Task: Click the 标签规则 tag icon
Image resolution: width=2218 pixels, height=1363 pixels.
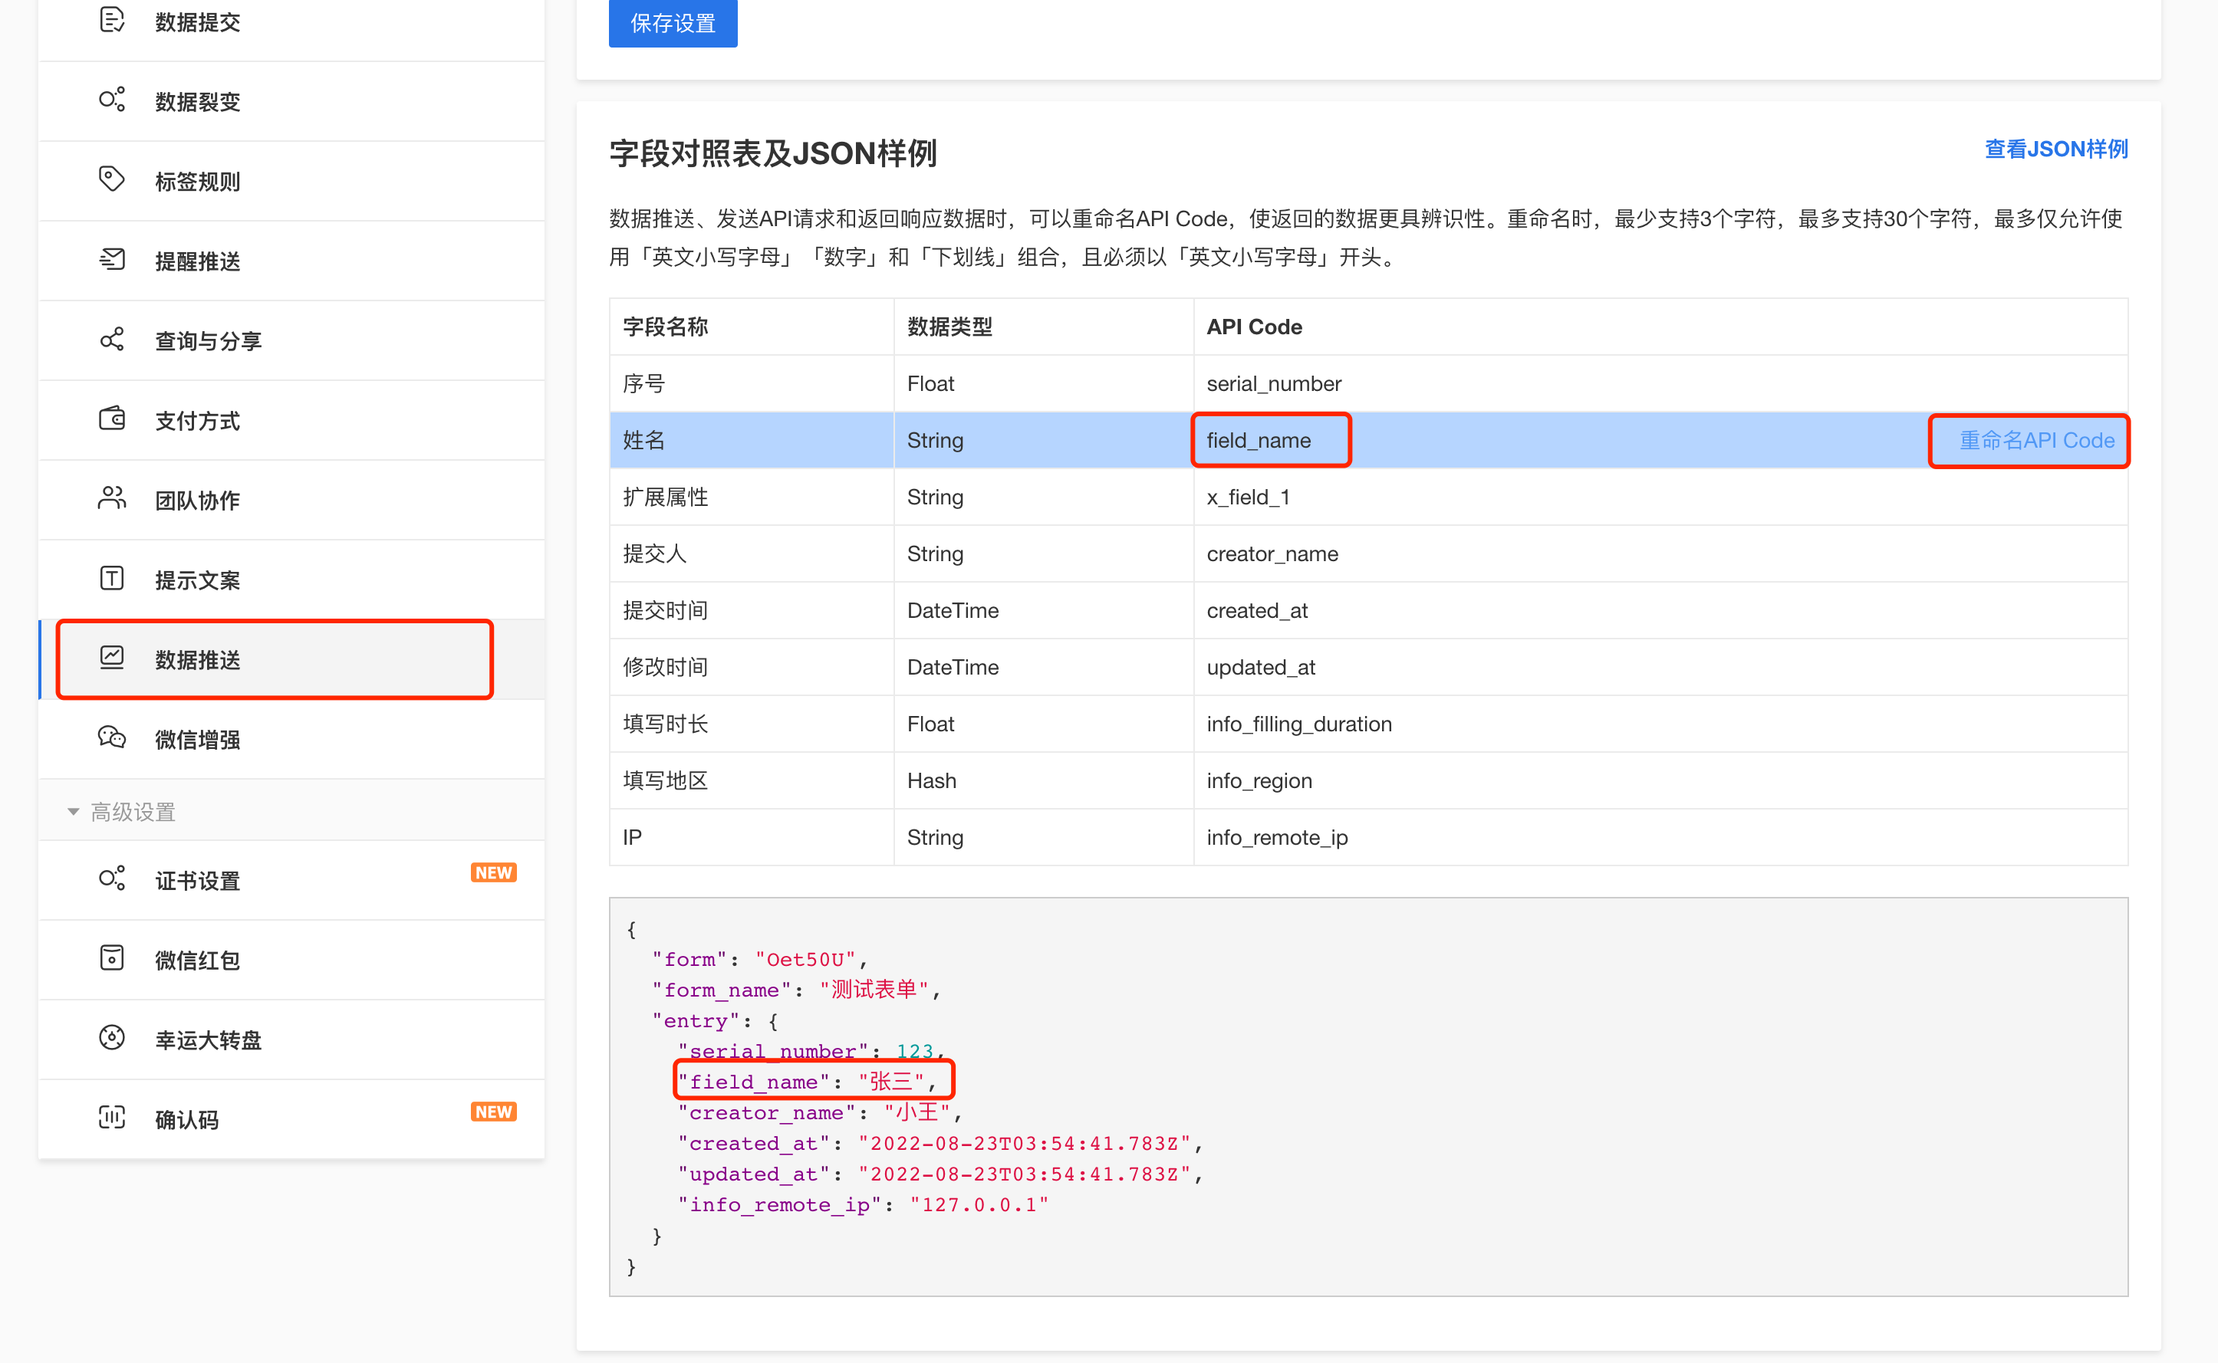Action: point(111,179)
